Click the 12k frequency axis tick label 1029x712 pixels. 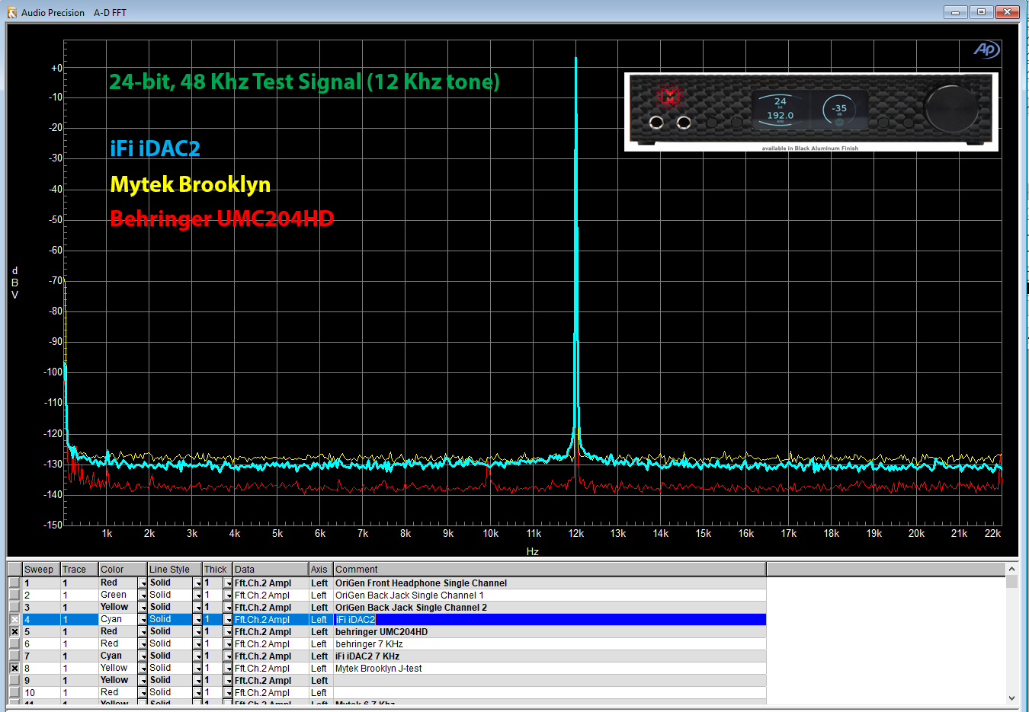tap(576, 533)
